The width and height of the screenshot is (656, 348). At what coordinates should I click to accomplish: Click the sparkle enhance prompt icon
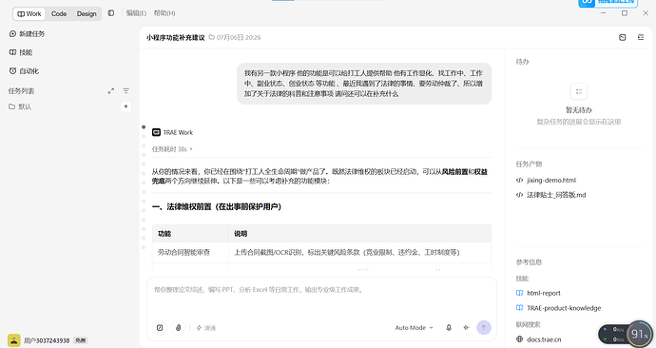click(466, 328)
